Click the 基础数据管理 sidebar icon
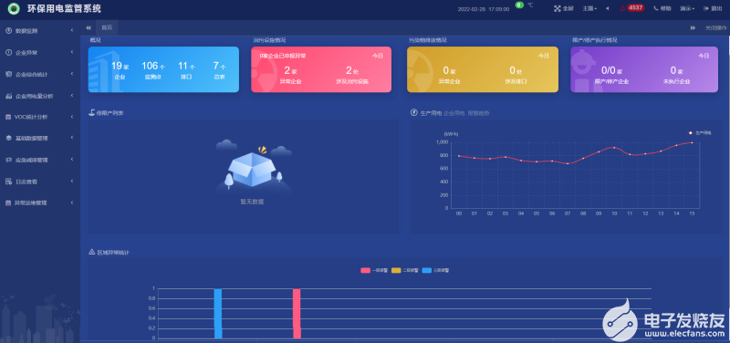Screen dimensions: 730x343 click(8, 139)
